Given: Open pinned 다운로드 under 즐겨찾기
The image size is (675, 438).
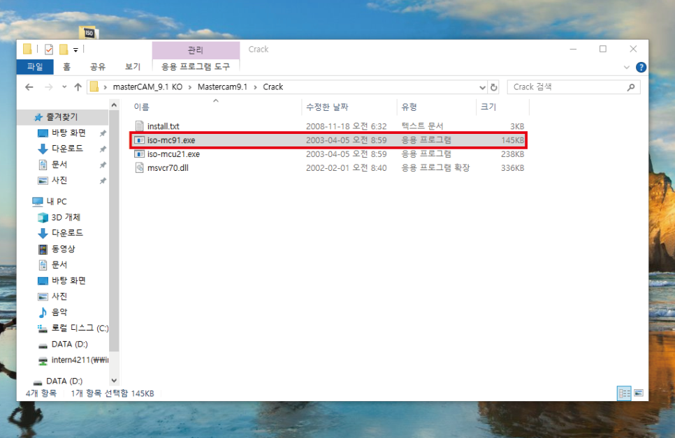Looking at the screenshot, I should click(x=67, y=149).
